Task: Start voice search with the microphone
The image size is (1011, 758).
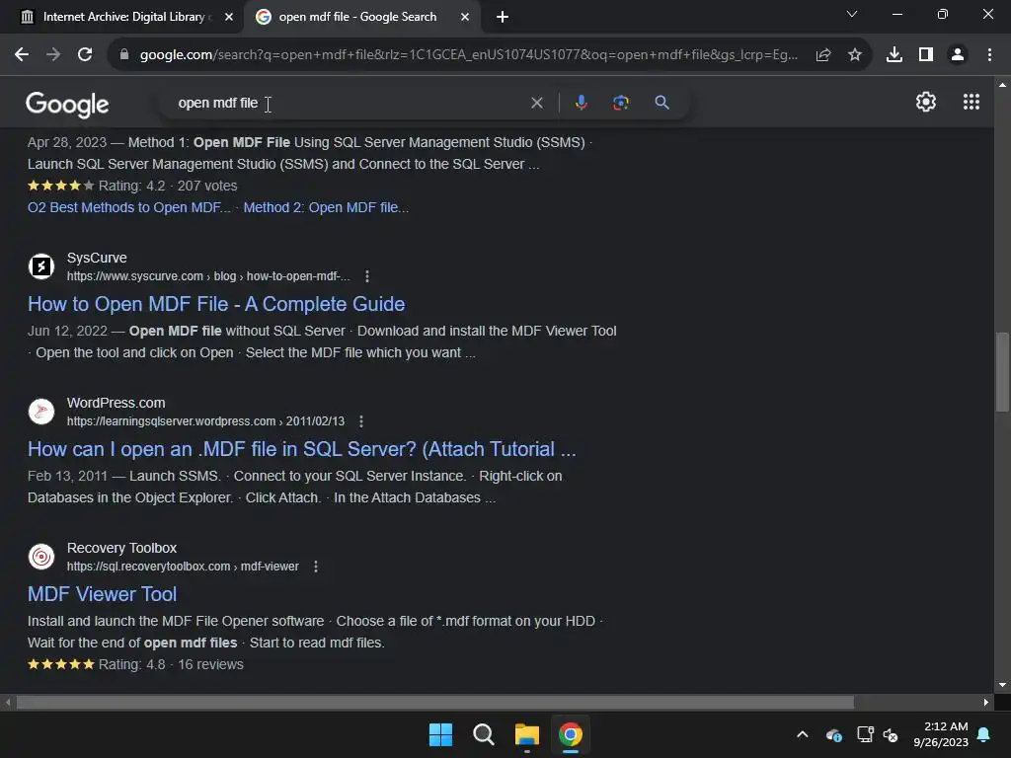Action: (x=581, y=103)
